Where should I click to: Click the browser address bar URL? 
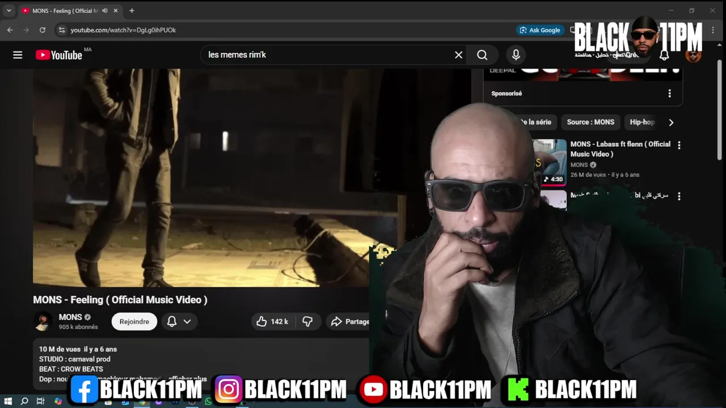(x=123, y=30)
